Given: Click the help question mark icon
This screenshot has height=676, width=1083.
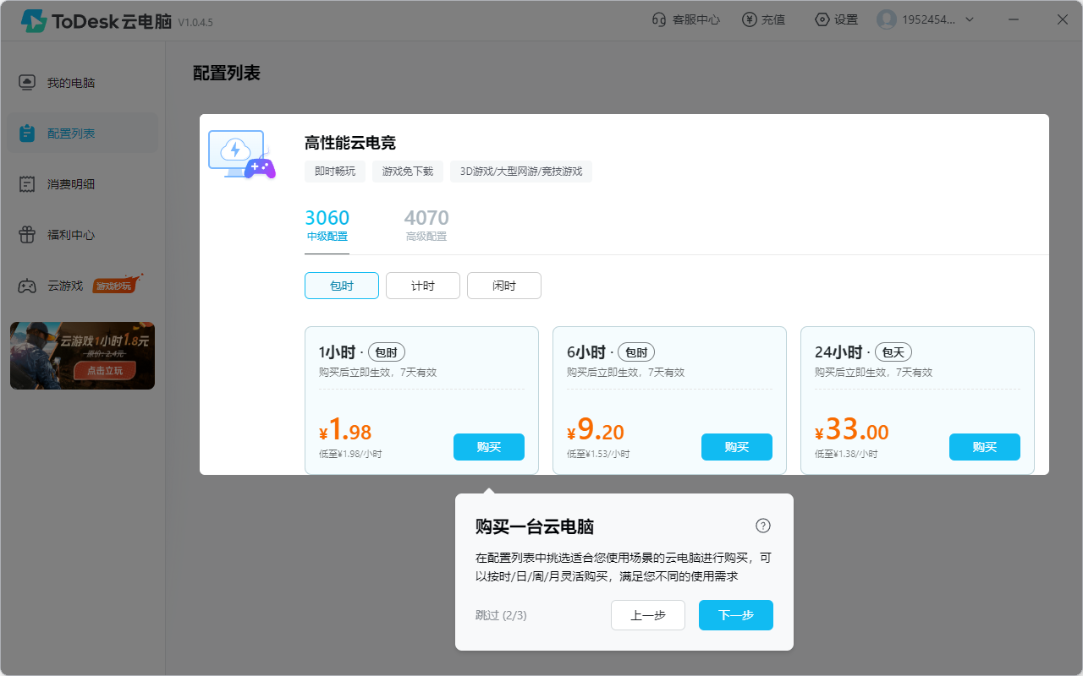Looking at the screenshot, I should 763,526.
